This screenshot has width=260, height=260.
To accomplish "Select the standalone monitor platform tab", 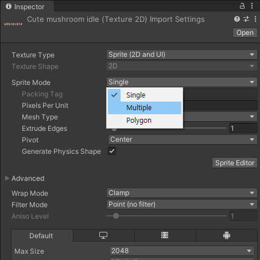I will pos(103,235).
